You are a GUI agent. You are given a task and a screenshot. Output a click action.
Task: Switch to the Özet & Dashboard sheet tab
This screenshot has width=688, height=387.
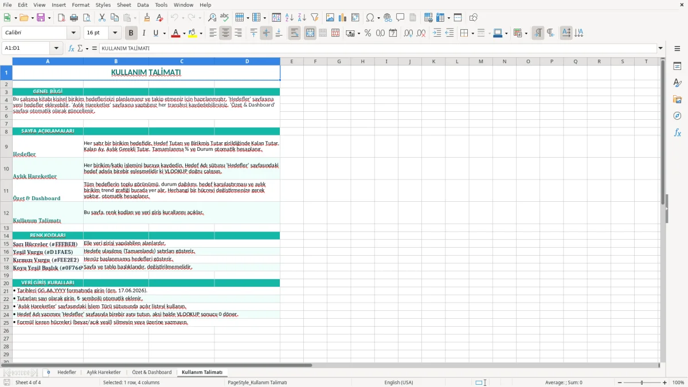point(152,373)
